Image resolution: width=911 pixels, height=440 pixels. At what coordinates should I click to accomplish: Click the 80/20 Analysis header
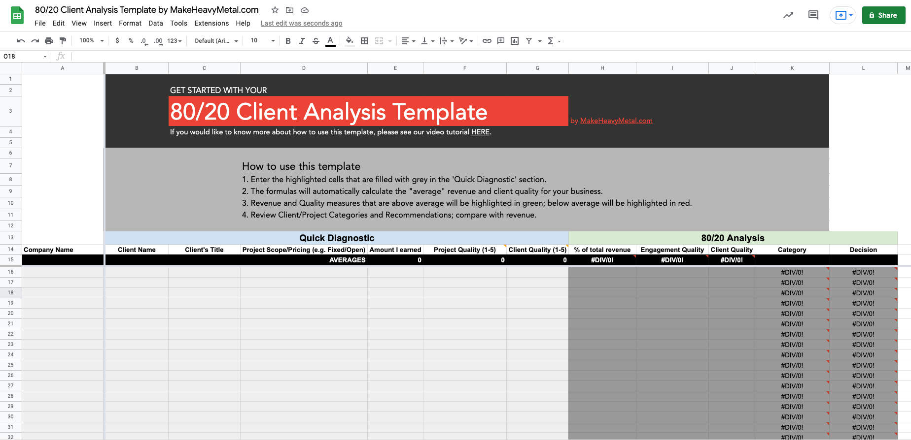pyautogui.click(x=733, y=238)
